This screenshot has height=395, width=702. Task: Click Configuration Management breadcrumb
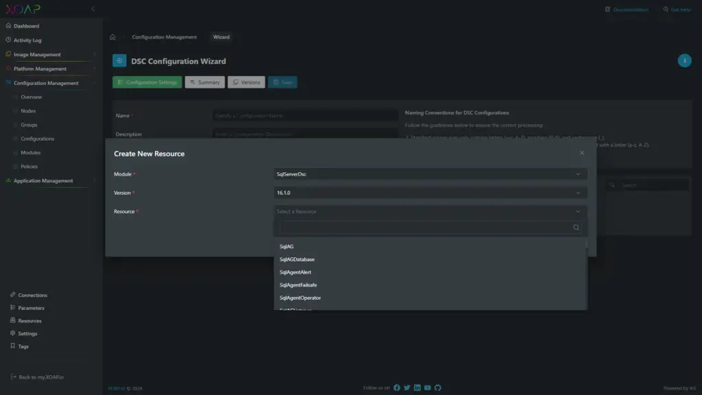[165, 37]
